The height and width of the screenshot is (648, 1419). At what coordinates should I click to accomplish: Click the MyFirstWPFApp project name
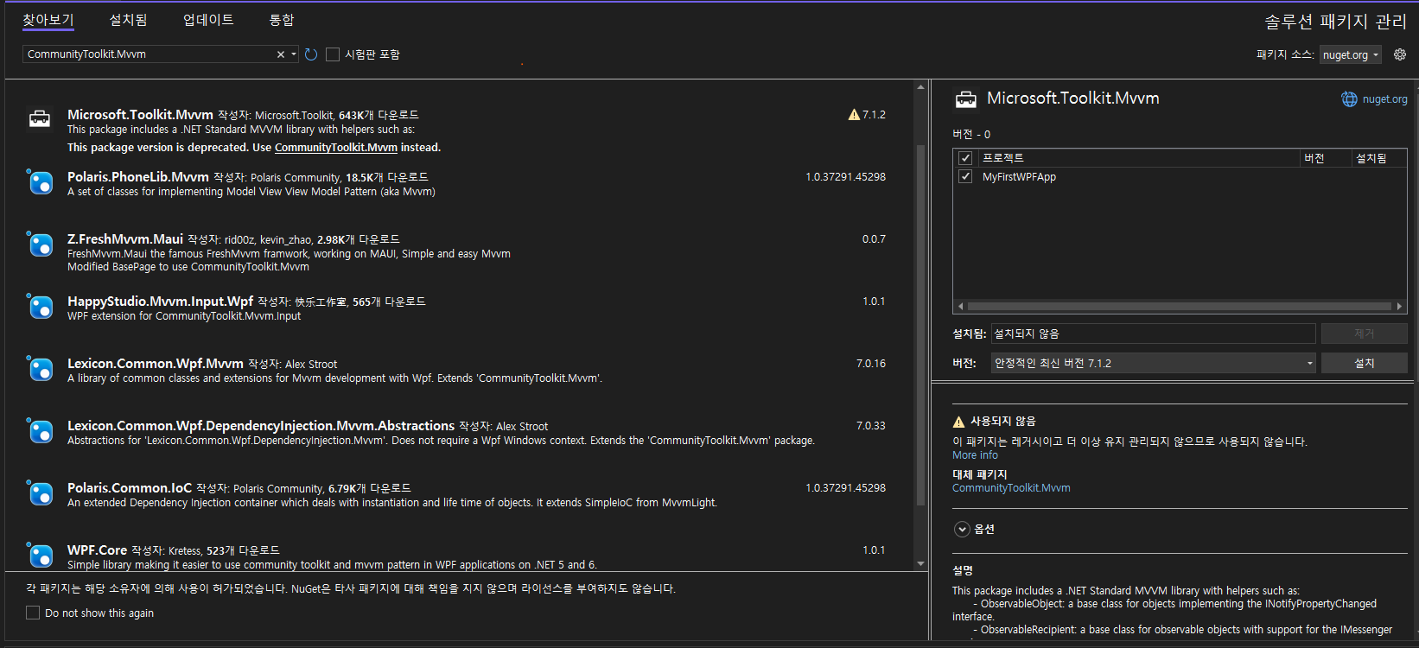[1019, 176]
